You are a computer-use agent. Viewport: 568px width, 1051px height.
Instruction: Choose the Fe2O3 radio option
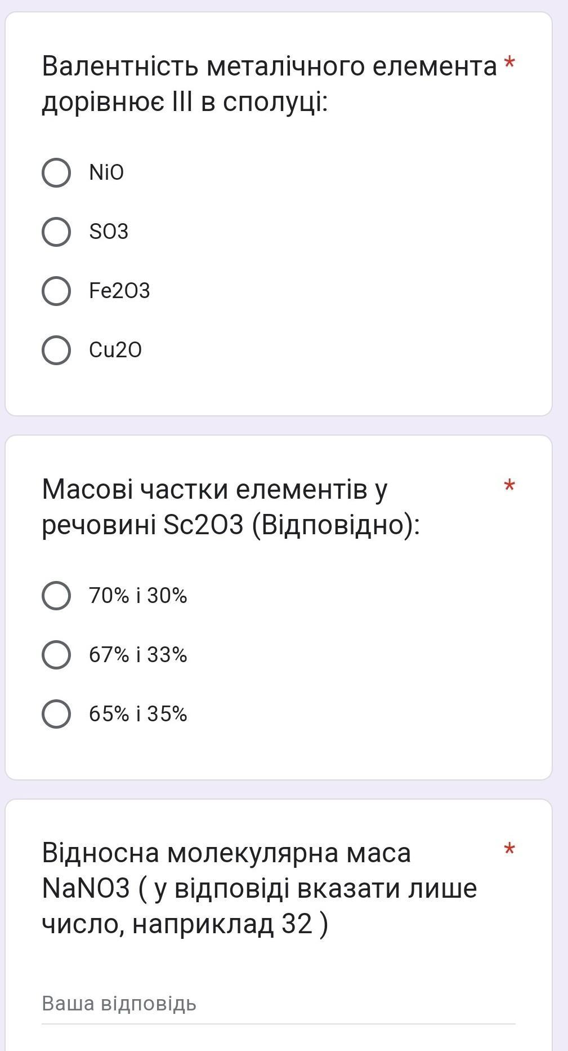(x=56, y=291)
